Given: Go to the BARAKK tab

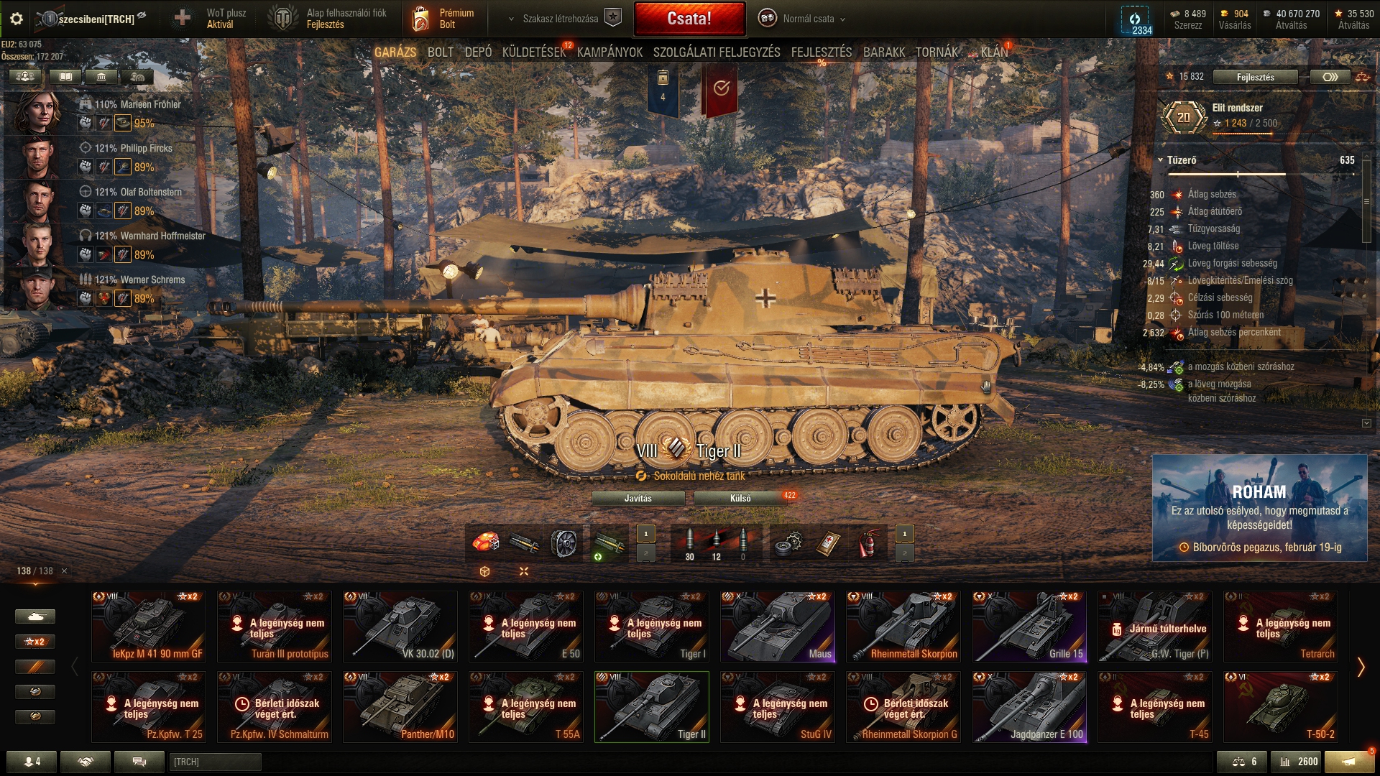Looking at the screenshot, I should tap(883, 52).
